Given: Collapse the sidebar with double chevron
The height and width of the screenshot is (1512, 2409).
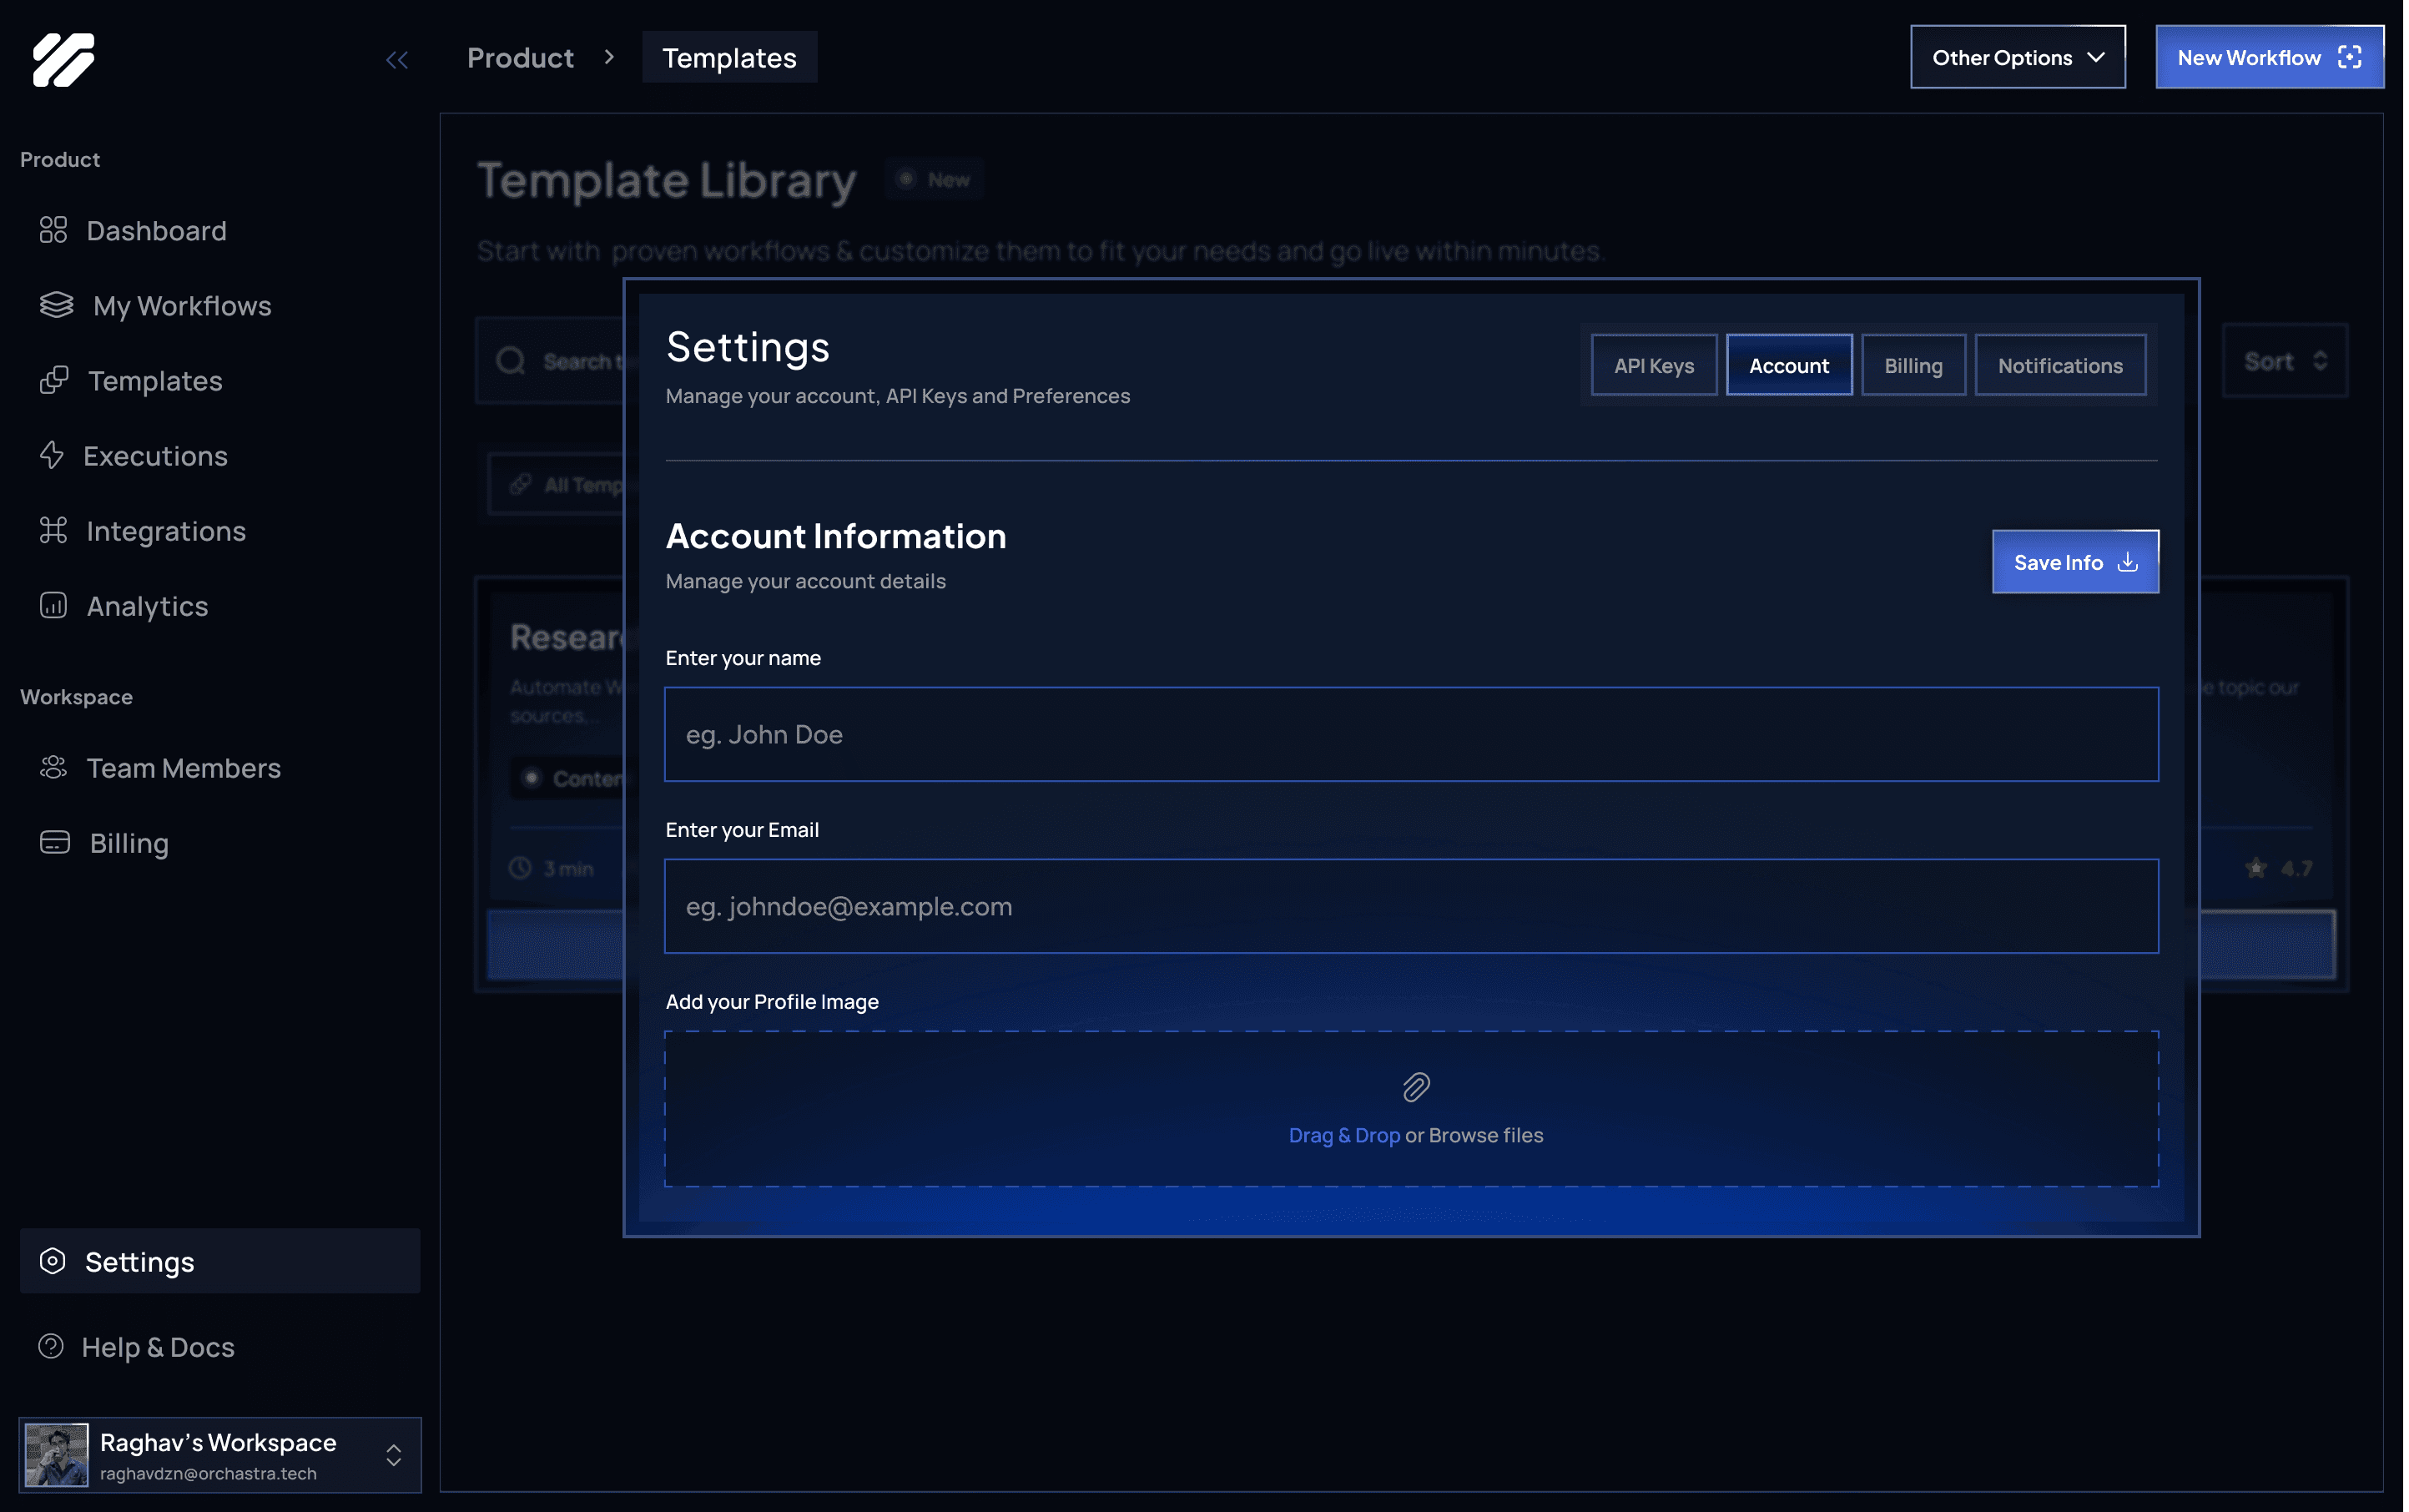Looking at the screenshot, I should point(397,60).
